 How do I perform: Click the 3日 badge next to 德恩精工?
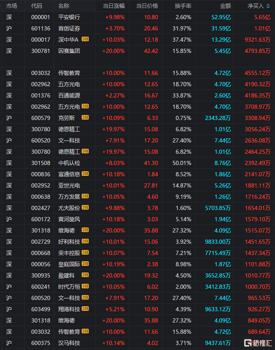[x=85, y=151]
